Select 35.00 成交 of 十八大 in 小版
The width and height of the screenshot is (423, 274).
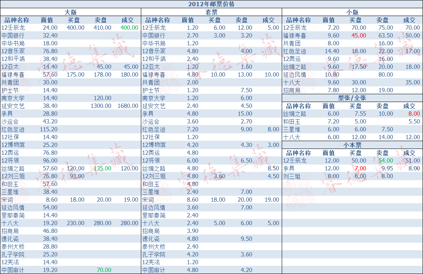[x=413, y=82]
